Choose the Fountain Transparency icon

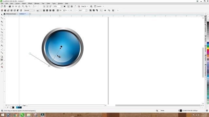[x=8, y=10]
